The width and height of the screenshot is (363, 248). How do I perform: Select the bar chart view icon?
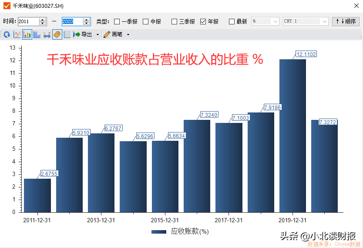click(27, 34)
